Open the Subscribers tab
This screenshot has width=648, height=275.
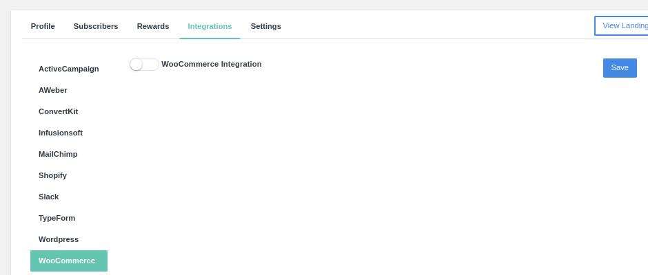(96, 26)
